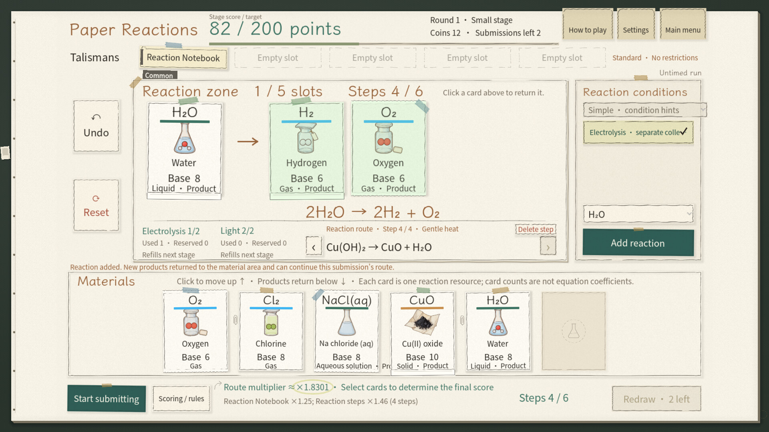Move up the Cl₂ Chlorine jar card
The image size is (769, 432).
[x=271, y=332]
